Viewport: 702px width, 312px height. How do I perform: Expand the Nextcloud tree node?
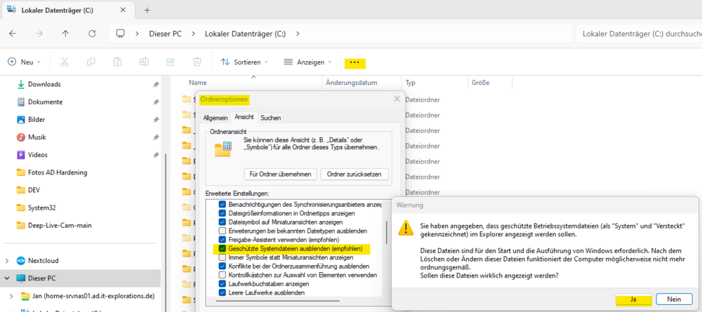pos(7,259)
